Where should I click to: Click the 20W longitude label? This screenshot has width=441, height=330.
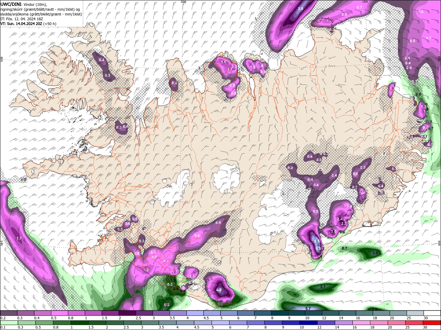pos(183,2)
